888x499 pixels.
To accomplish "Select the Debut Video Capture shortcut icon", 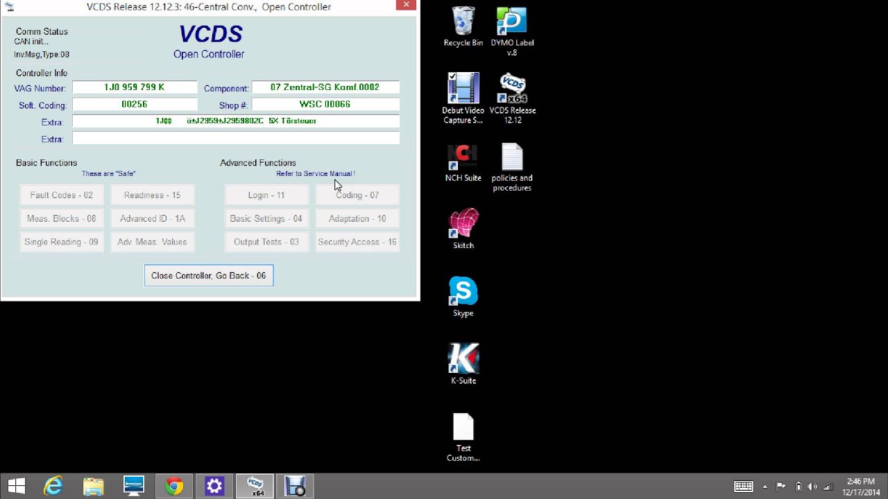I will click(463, 98).
